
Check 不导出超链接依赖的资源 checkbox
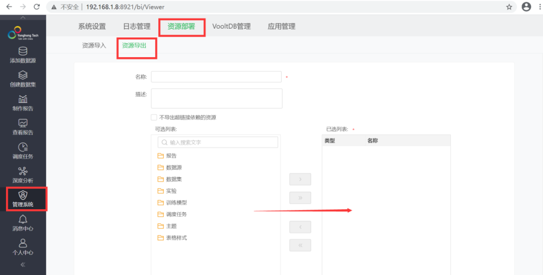coord(154,117)
